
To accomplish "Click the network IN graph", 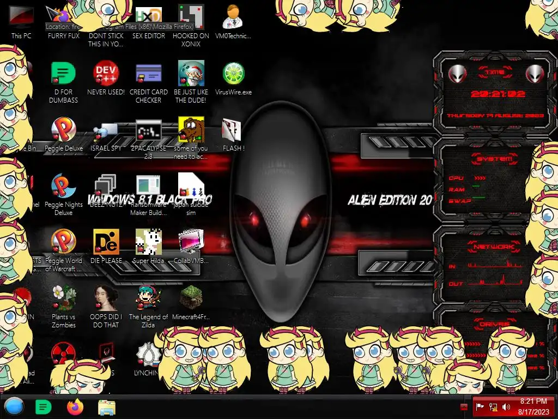I will tap(495, 265).
